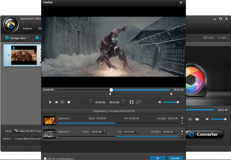Mute audio in the Cortar dialog

pyautogui.click(x=160, y=102)
